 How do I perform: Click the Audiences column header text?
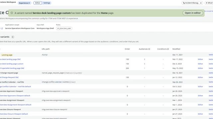[143, 49]
